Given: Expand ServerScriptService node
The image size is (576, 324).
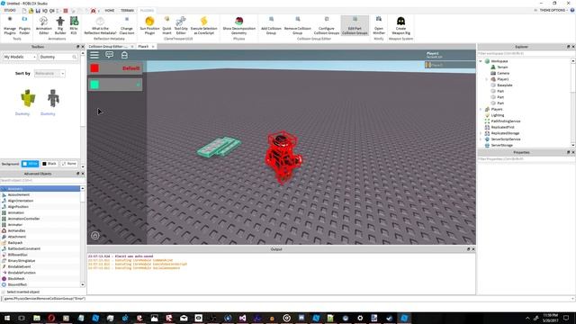Looking at the screenshot, I should 481,139.
